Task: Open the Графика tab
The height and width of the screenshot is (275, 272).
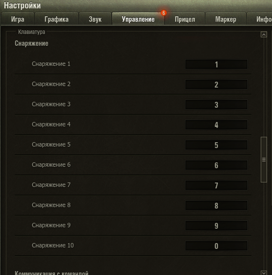Action: (x=57, y=19)
